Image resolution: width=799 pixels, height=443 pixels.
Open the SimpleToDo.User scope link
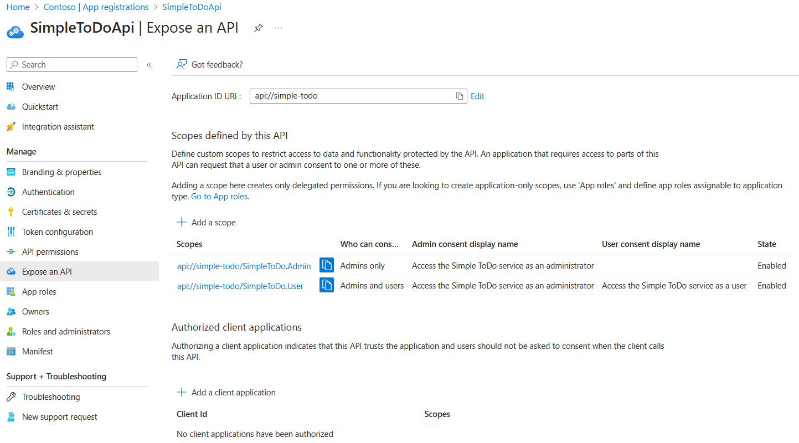click(240, 286)
